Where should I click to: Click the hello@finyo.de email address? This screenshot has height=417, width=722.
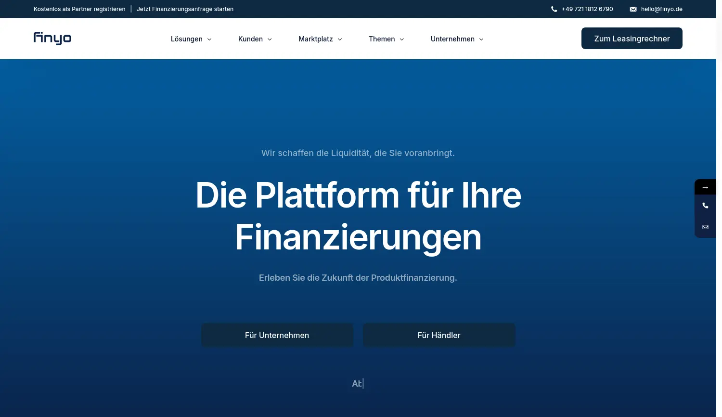coord(661,9)
